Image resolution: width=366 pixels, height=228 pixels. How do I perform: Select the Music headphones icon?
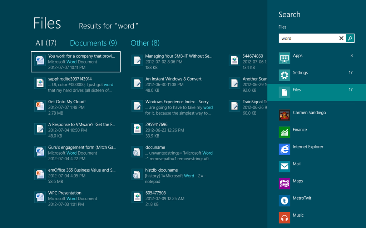(x=285, y=218)
